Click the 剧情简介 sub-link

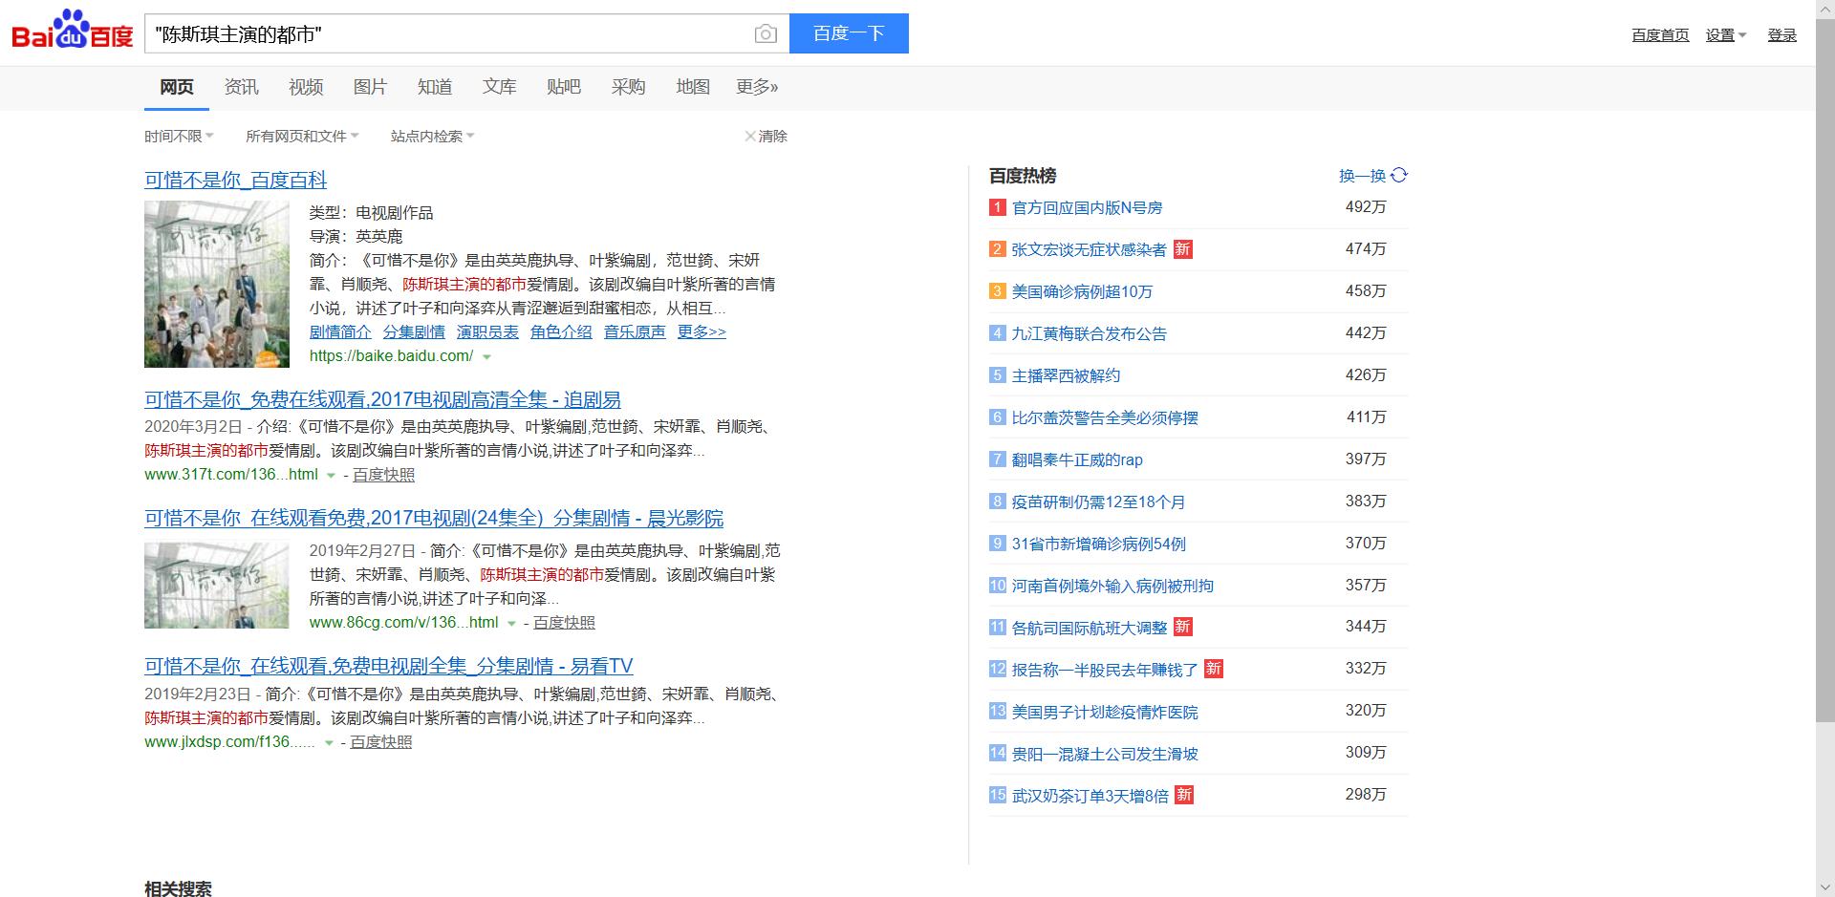click(342, 332)
